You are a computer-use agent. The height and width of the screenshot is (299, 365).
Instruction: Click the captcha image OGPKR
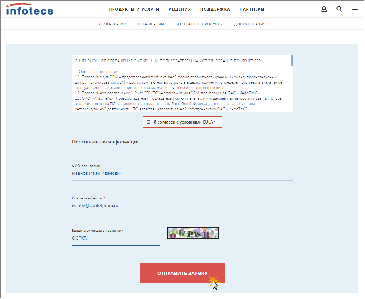pos(193,233)
